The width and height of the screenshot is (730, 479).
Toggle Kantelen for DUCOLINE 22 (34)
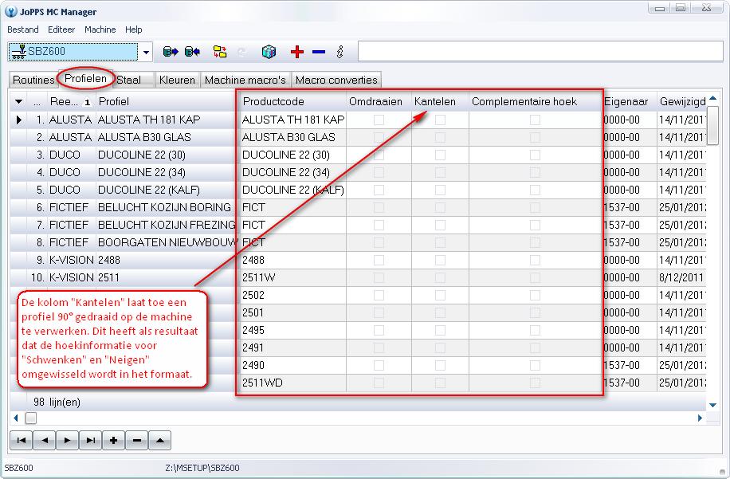440,172
